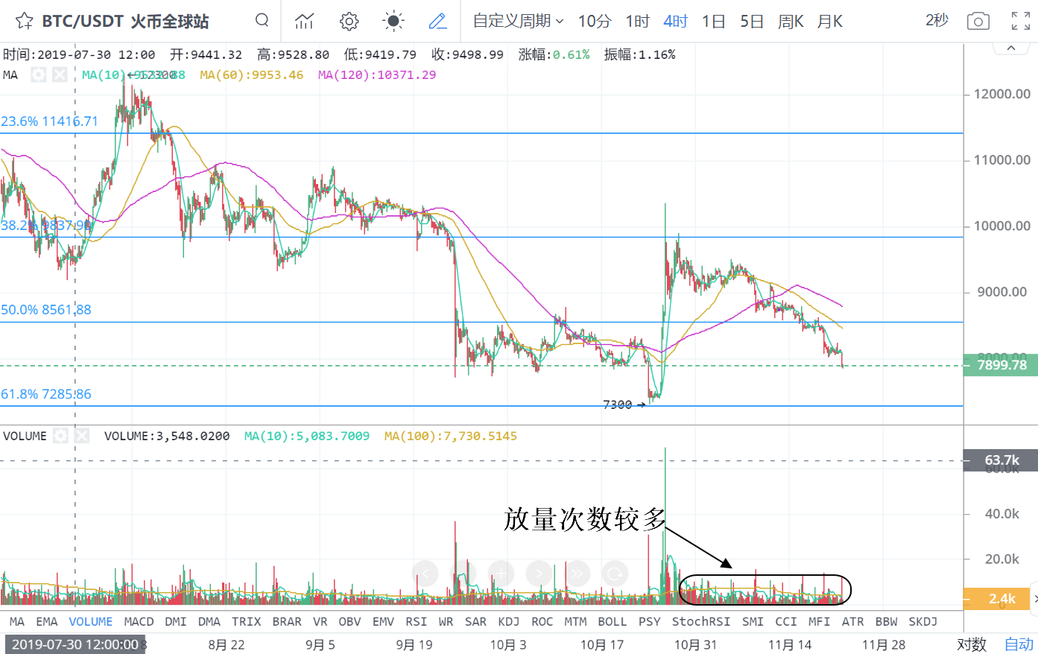This screenshot has height=654, width=1038.
Task: Select the 周K weekly timeframe
Action: click(791, 21)
